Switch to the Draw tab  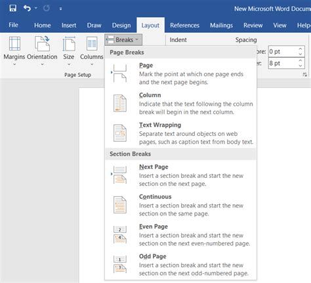[94, 25]
